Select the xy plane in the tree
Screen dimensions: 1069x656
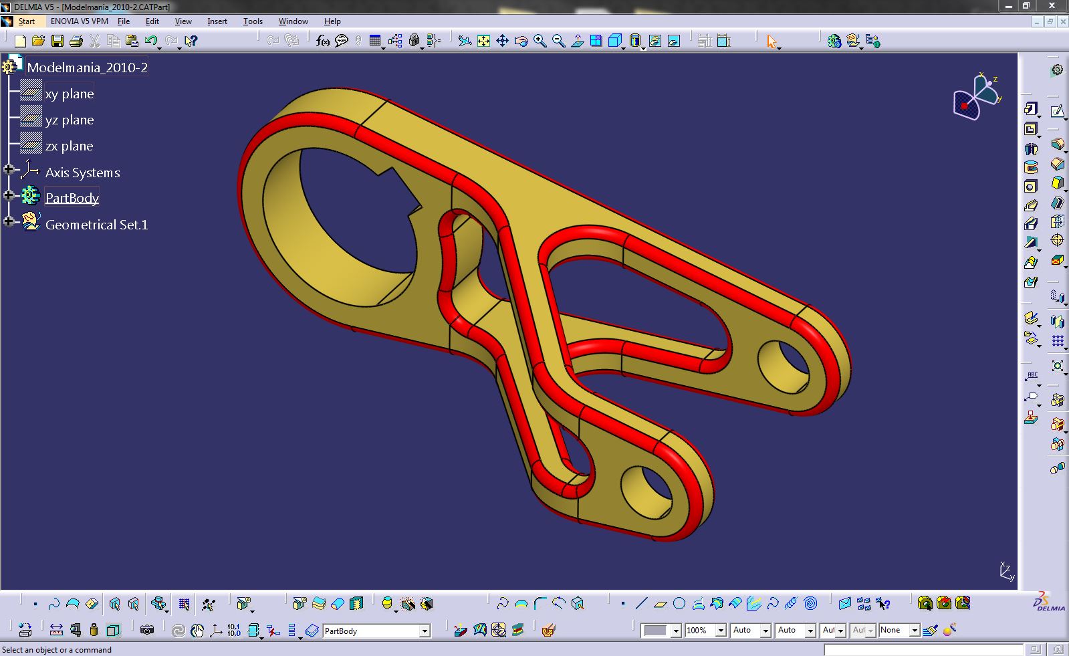point(70,94)
